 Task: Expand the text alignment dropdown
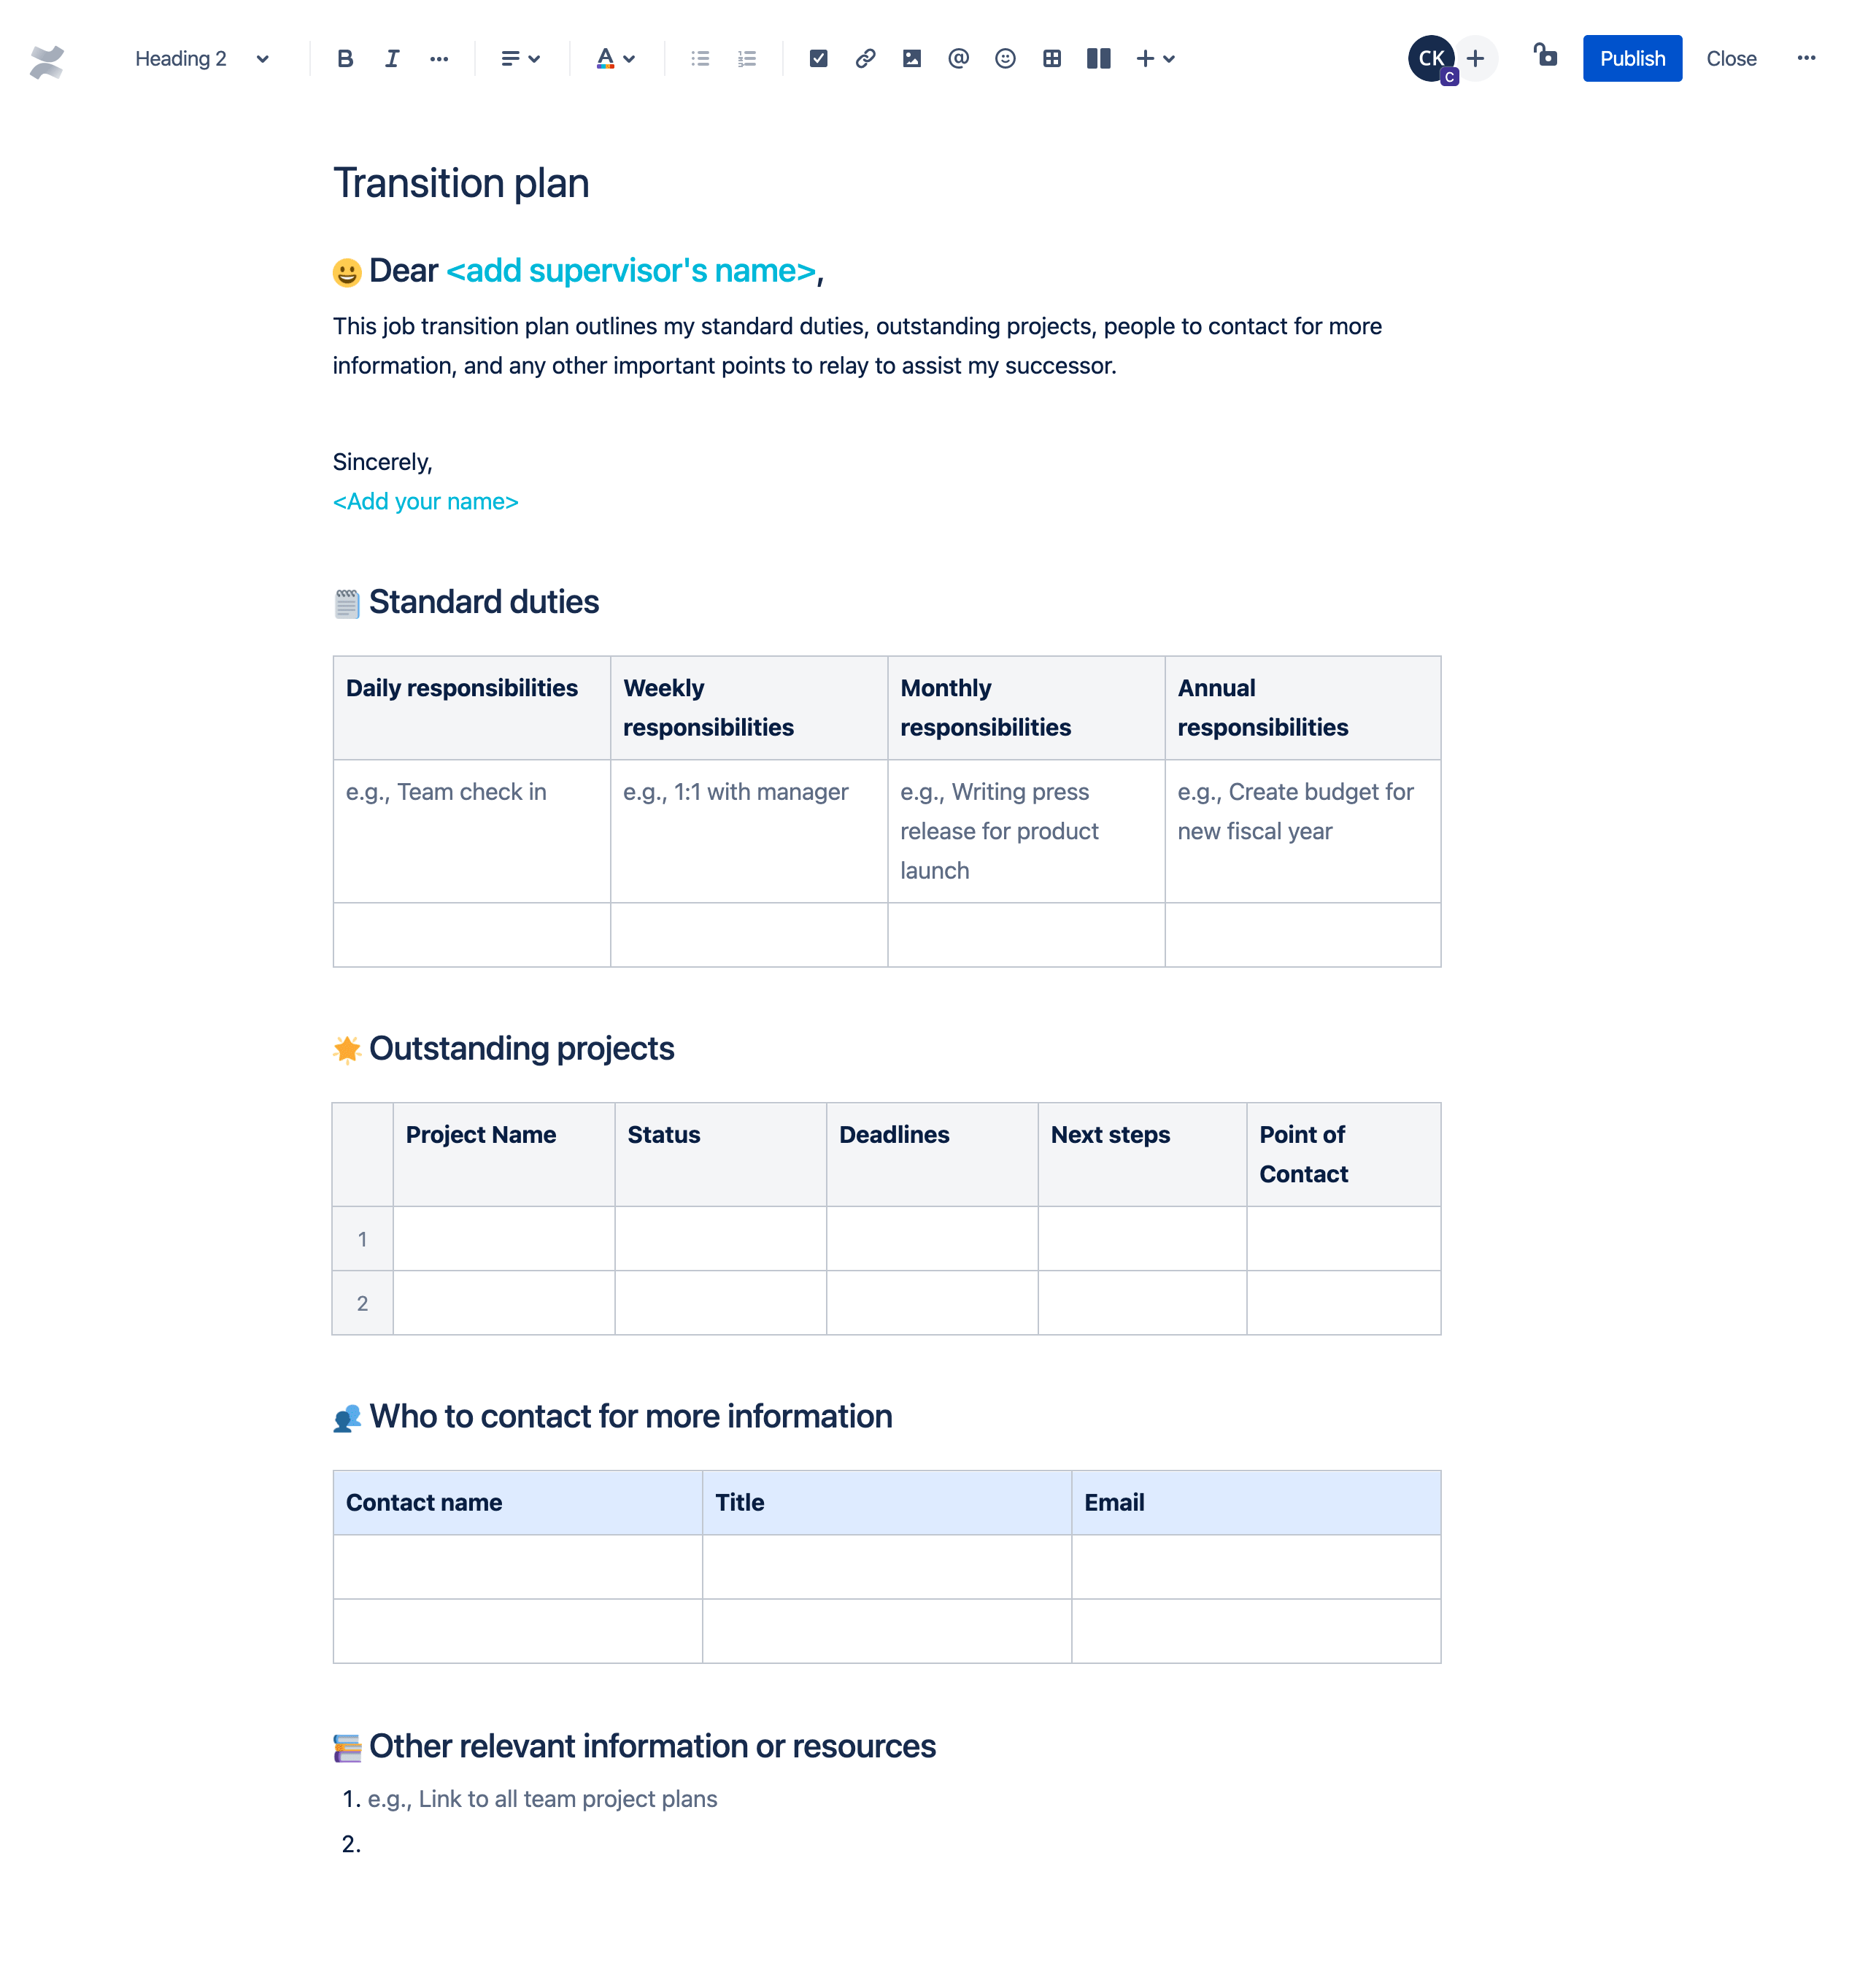point(518,58)
